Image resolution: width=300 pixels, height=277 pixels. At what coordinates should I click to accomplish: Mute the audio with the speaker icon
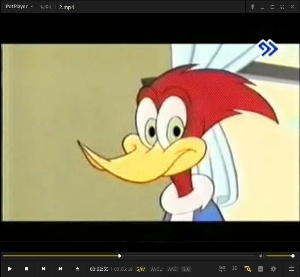(x=261, y=256)
